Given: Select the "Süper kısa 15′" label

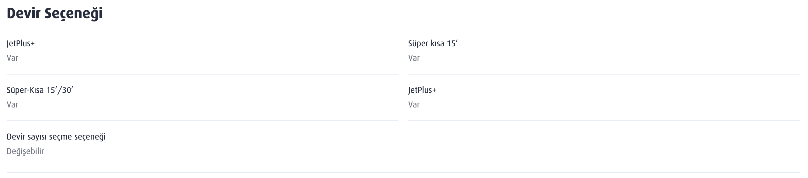Looking at the screenshot, I should point(433,43).
